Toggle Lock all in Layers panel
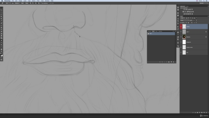This screenshot has width=209, height=118. [188, 23]
